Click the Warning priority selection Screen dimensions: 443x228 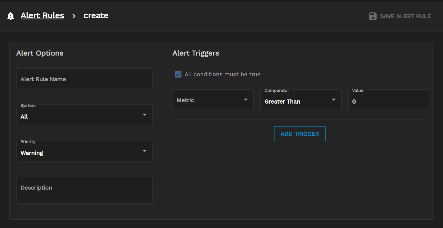click(x=32, y=153)
